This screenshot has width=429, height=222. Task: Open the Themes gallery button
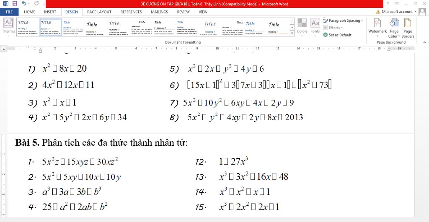tap(8, 26)
